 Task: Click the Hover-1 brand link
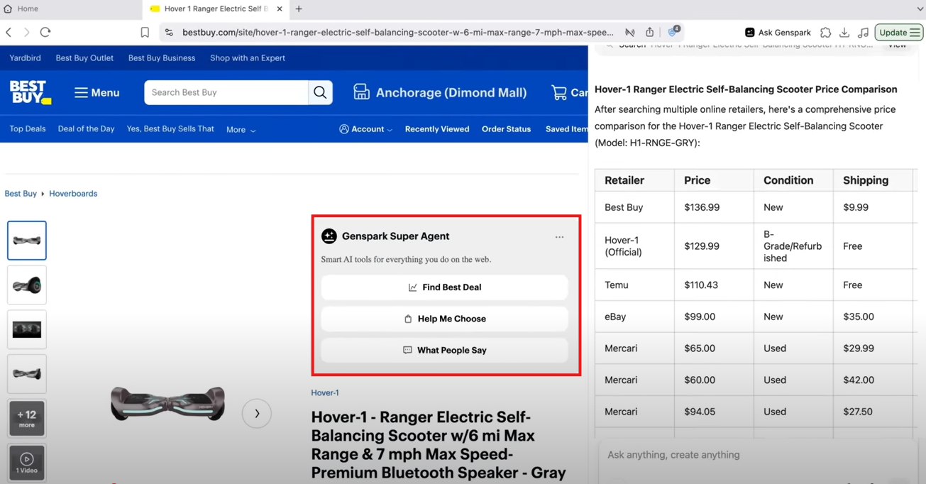pyautogui.click(x=324, y=392)
